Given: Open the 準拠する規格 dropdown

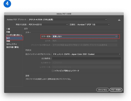Looking at the screenshot, I should 48,24.
